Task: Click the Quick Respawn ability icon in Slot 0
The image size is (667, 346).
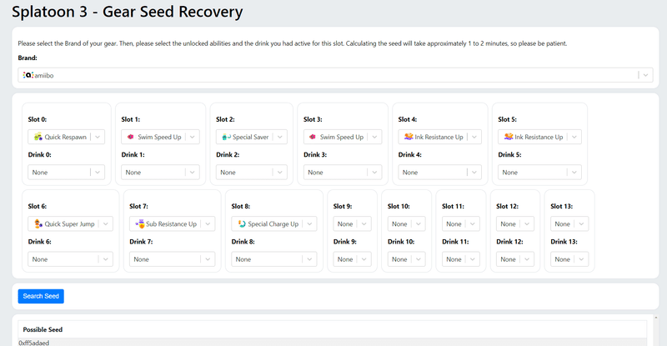Action: 38,137
